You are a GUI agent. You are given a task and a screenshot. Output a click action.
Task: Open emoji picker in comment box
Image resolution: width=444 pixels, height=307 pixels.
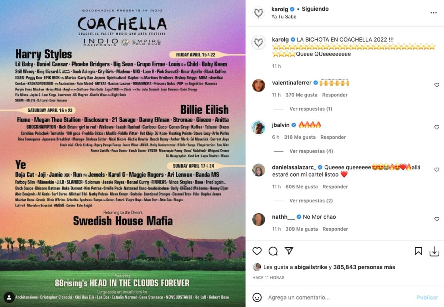pyautogui.click(x=257, y=297)
